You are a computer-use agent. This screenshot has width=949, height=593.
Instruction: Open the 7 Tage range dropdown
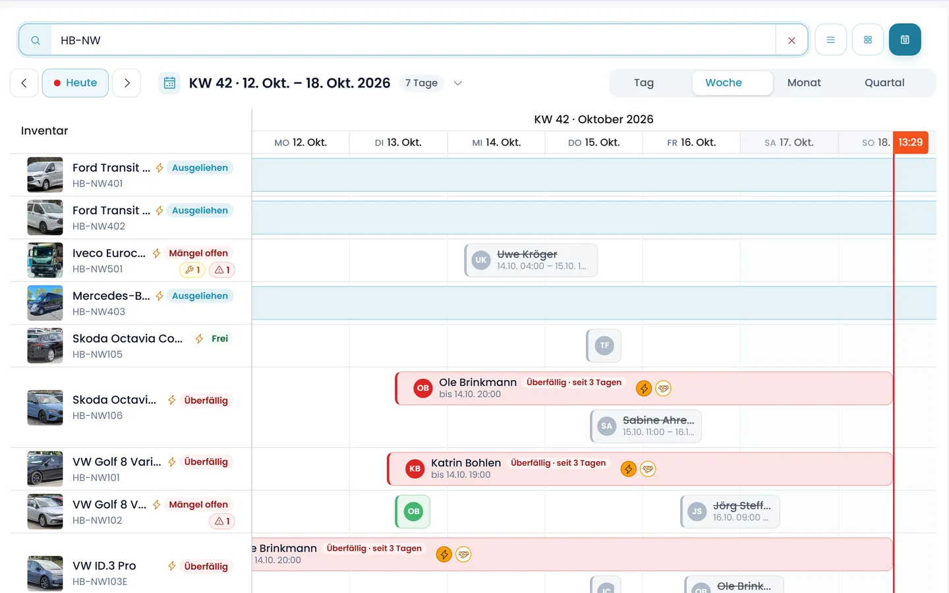coord(434,83)
